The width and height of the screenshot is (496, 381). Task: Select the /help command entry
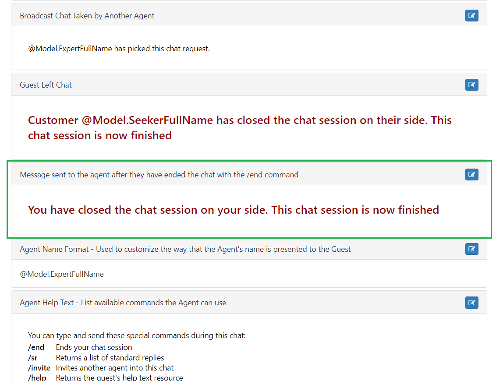coord(37,377)
